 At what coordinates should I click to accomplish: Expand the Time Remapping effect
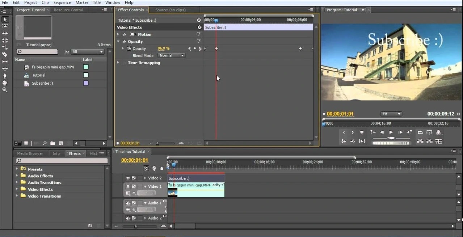pos(118,63)
